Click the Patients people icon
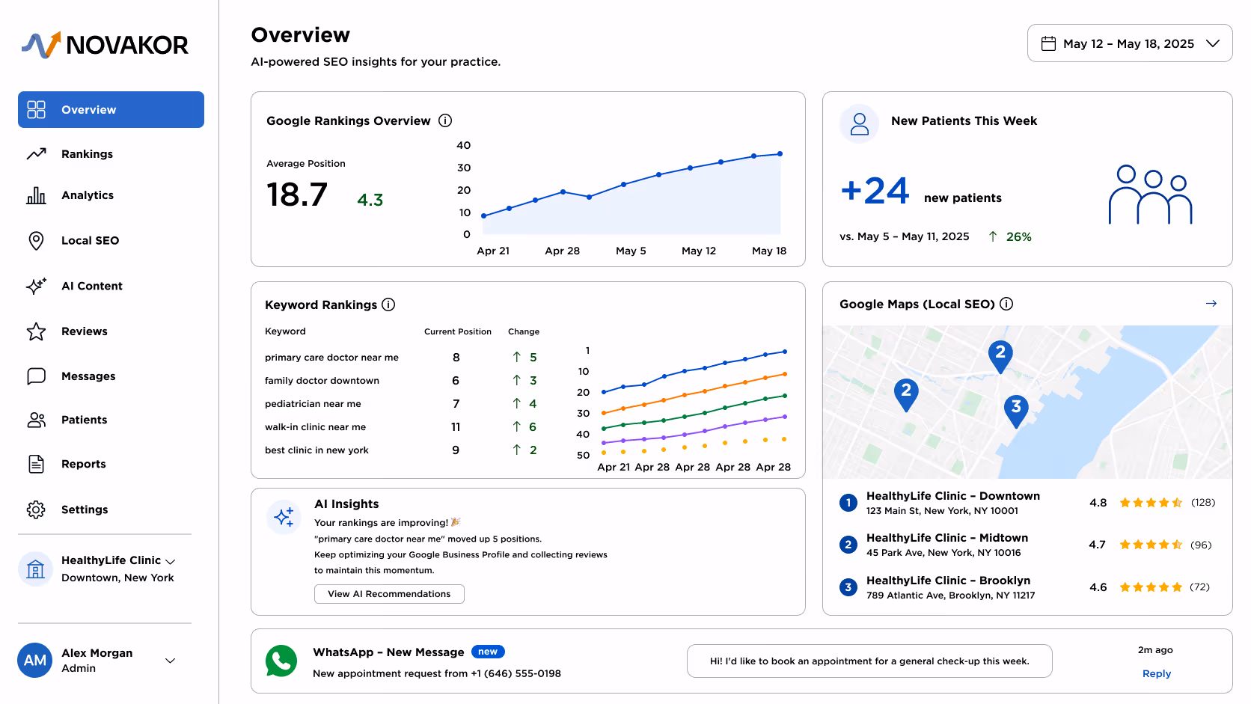The image size is (1251, 704). (x=36, y=420)
